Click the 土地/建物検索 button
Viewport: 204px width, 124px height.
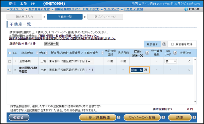[x=98, y=118]
